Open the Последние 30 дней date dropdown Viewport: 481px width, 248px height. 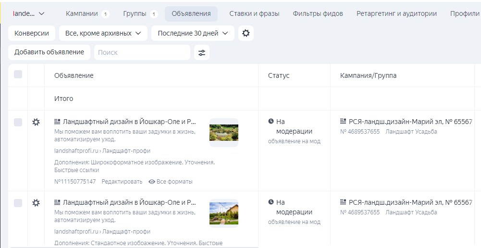(193, 33)
